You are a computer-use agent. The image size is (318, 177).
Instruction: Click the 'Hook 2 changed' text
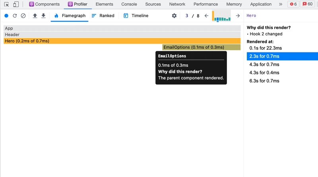[x=266, y=34]
